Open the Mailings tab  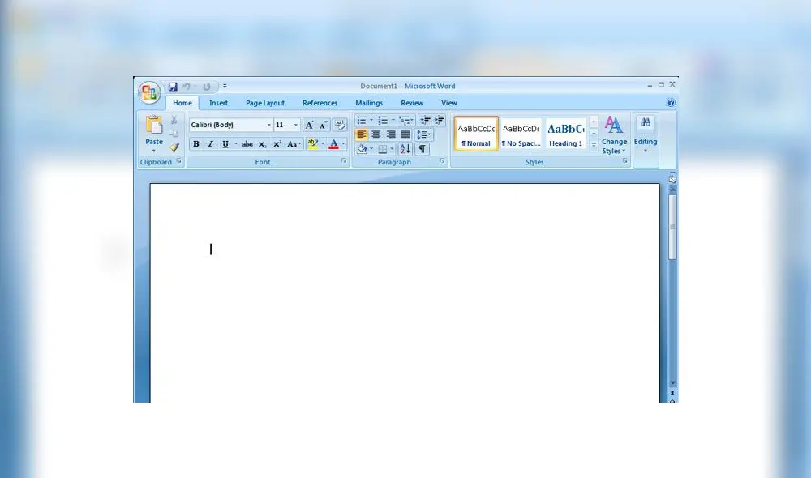click(369, 103)
